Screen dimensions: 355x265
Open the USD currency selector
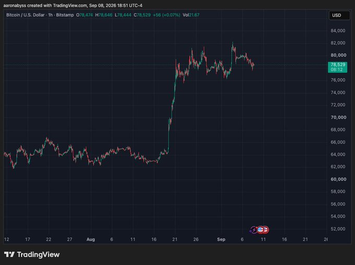[x=339, y=15]
